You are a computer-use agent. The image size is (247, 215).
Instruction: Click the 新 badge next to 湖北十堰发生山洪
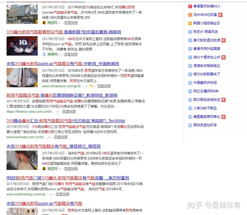tap(223, 57)
